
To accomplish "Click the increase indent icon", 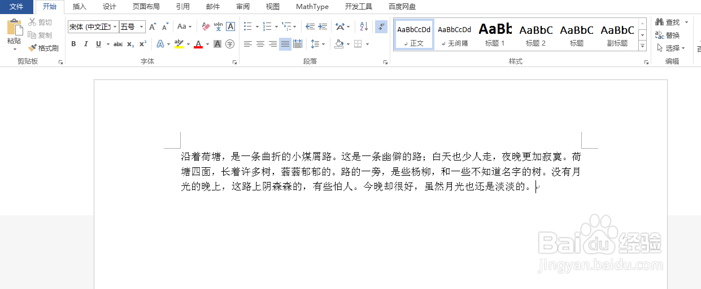I will point(323,26).
